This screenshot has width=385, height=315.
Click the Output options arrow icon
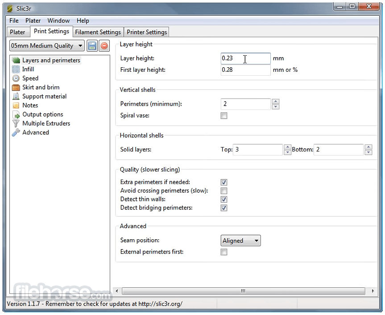coord(16,115)
